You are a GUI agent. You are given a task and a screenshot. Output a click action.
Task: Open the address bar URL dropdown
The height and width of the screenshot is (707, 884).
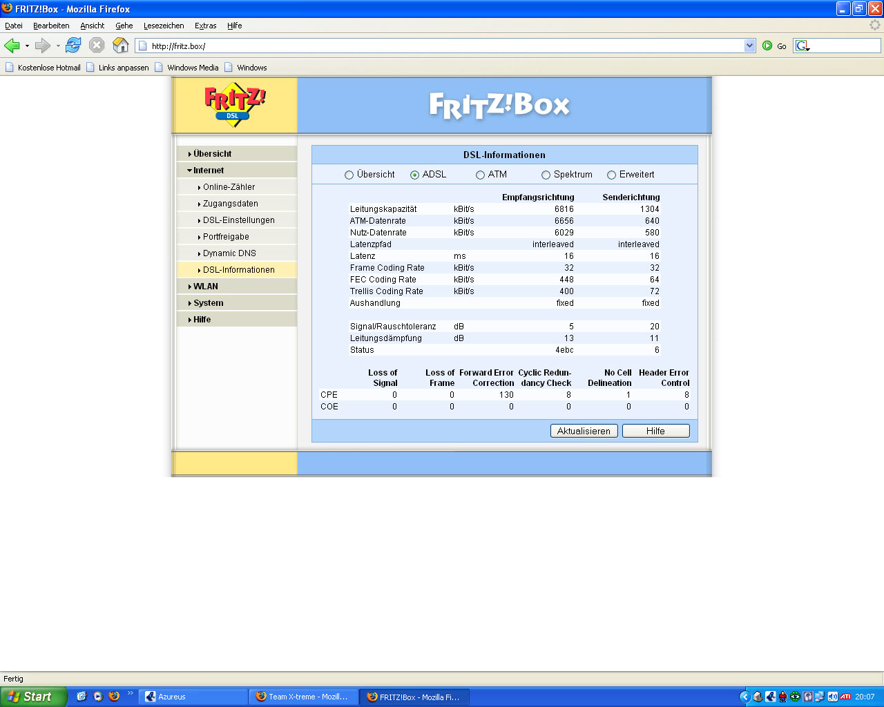[x=750, y=46]
